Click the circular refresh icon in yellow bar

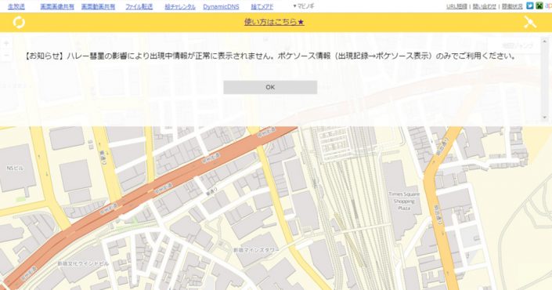click(19, 22)
